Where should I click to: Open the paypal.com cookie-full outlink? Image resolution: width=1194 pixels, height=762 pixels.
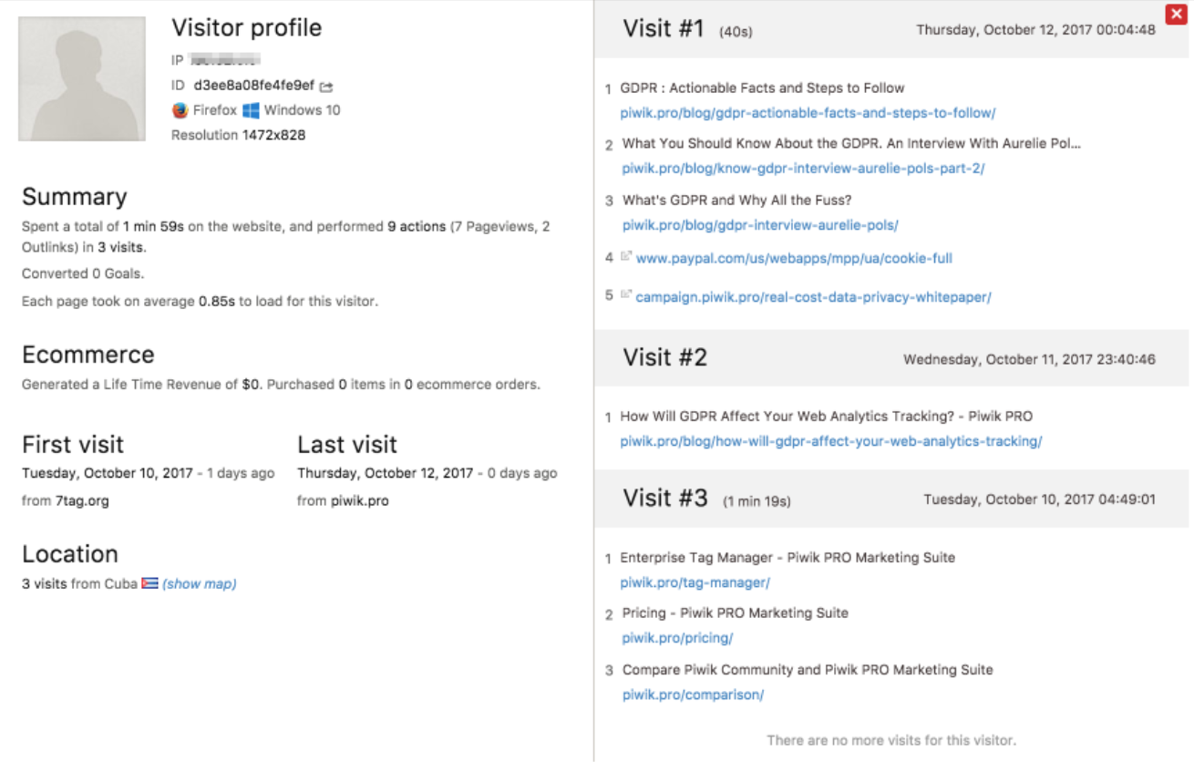[x=794, y=258]
